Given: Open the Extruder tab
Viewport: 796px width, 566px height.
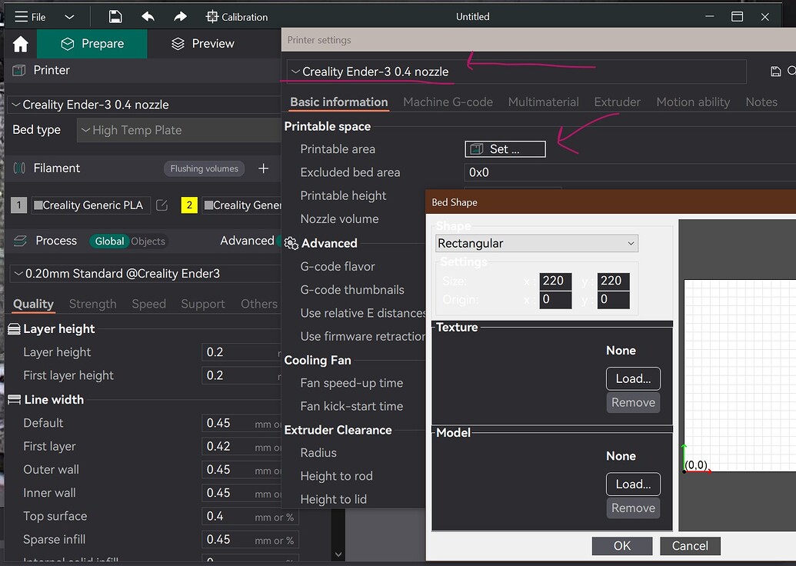Looking at the screenshot, I should (618, 102).
